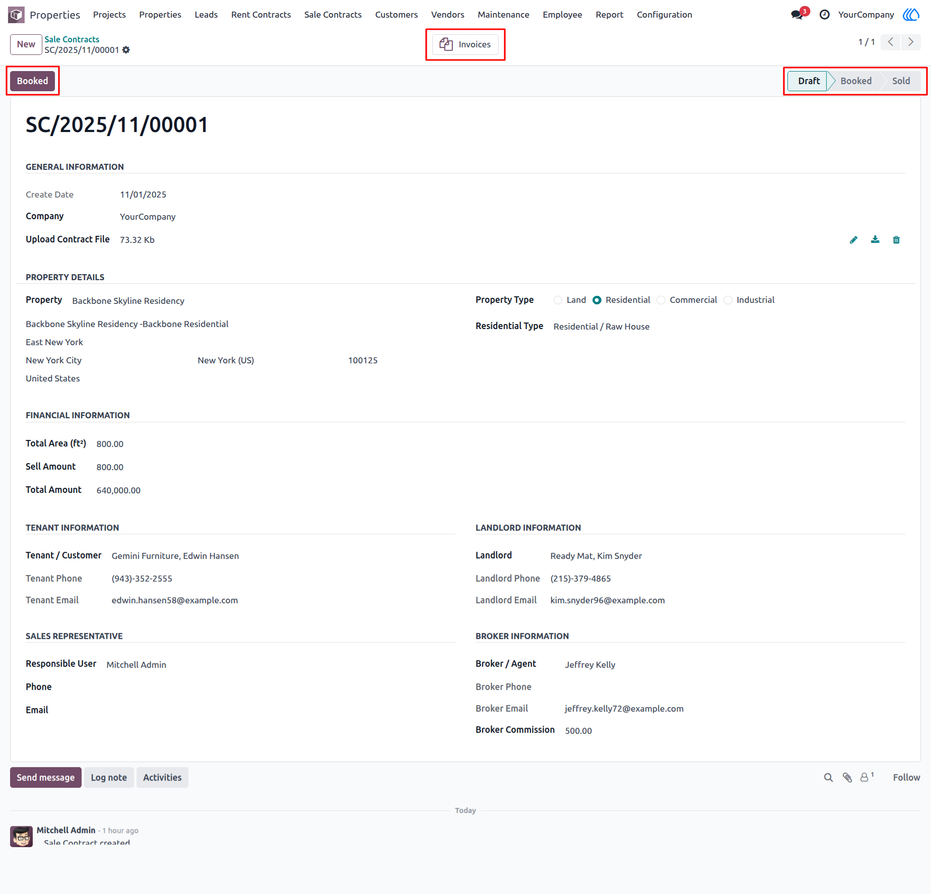Open the Customers menu
The width and height of the screenshot is (931, 896).
tap(396, 15)
